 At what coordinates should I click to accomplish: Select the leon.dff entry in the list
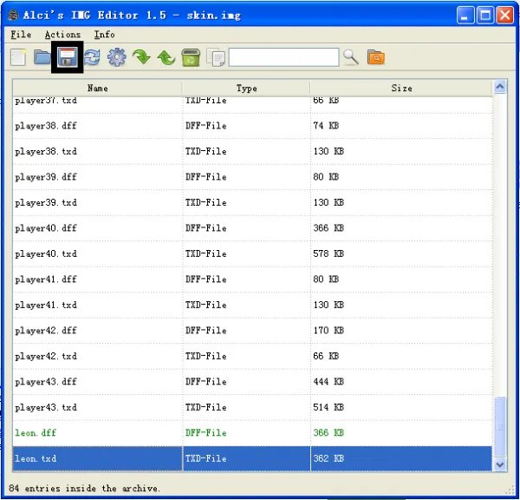36,432
